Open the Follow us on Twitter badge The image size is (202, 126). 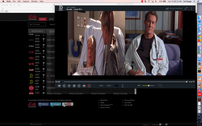(56, 104)
